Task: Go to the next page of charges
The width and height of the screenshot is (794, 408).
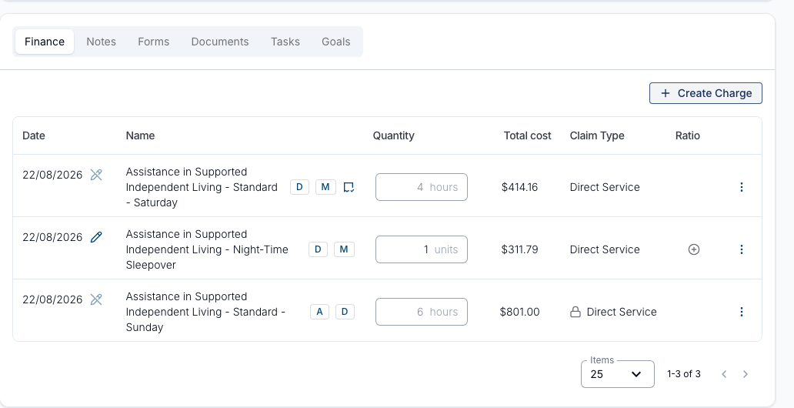Action: [745, 374]
